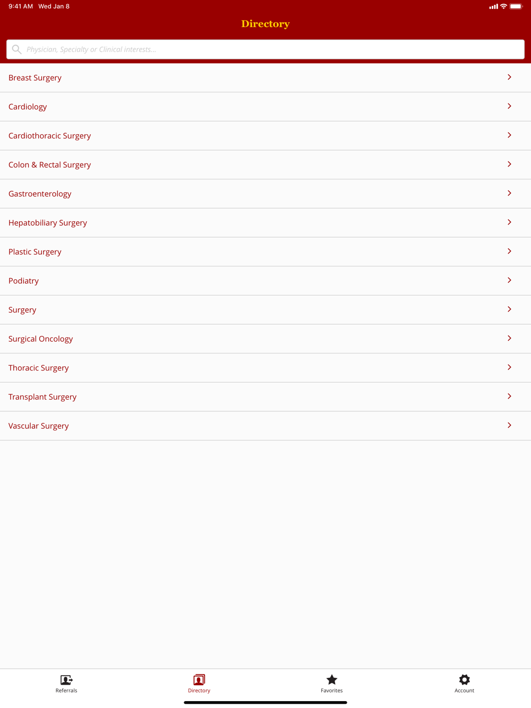Select Surgical Oncology entry
Image resolution: width=531 pixels, height=708 pixels.
coord(265,339)
